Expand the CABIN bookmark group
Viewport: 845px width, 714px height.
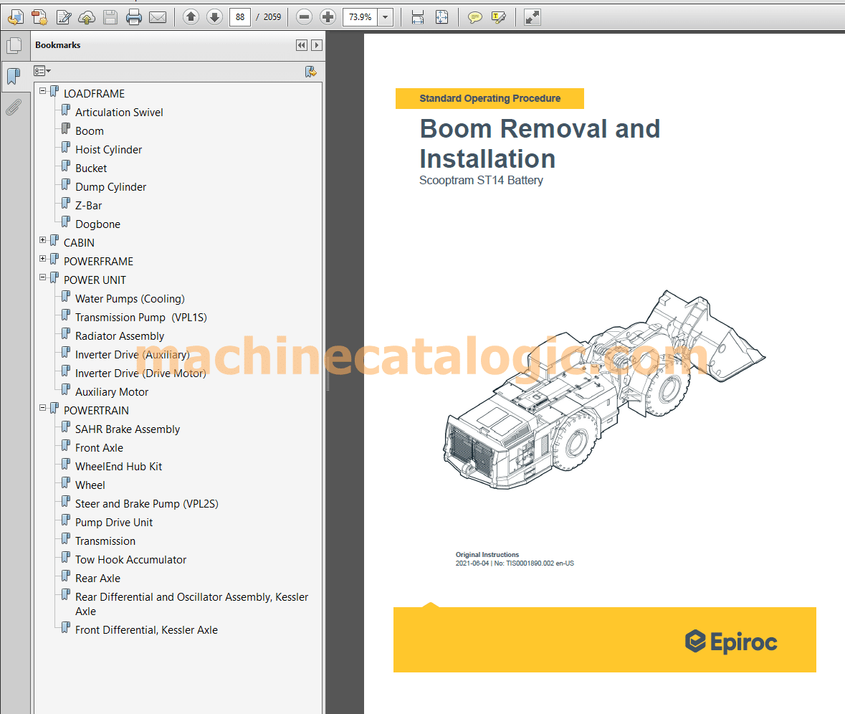42,240
